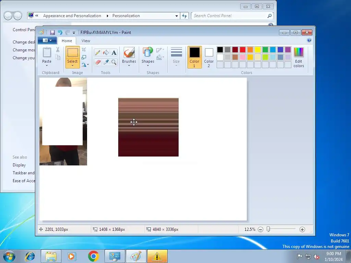Expand the Shapes dropdown arrow
The image size is (351, 263).
pyautogui.click(x=148, y=65)
